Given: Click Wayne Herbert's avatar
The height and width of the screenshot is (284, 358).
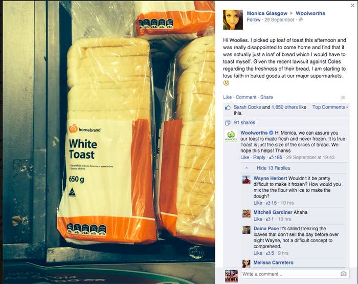Looking at the screenshot, I should point(247,180).
